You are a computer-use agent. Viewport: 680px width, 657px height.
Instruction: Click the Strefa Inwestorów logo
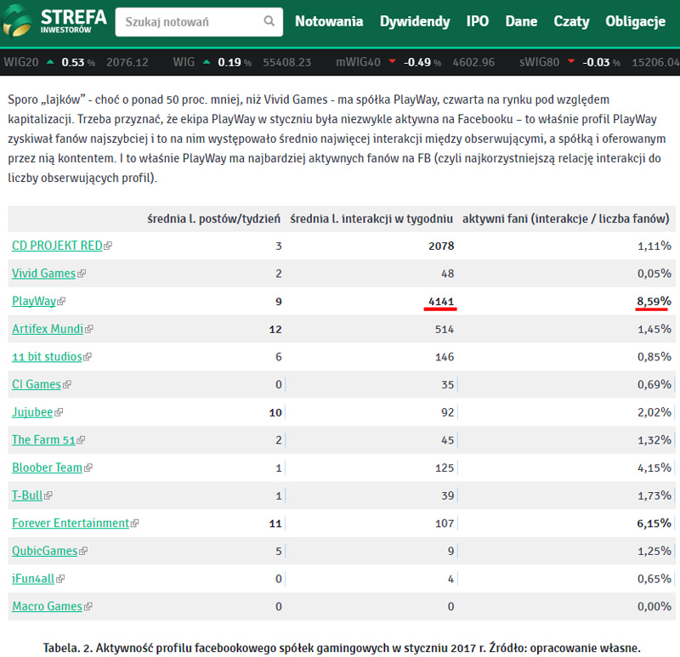54,20
